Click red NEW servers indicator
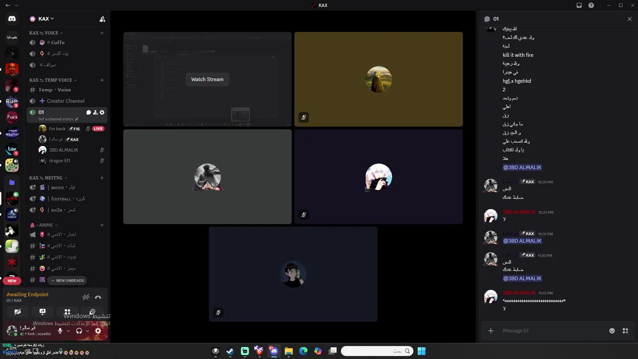Image resolution: width=638 pixels, height=359 pixels. click(x=12, y=281)
